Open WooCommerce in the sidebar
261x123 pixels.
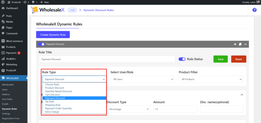(14, 41)
